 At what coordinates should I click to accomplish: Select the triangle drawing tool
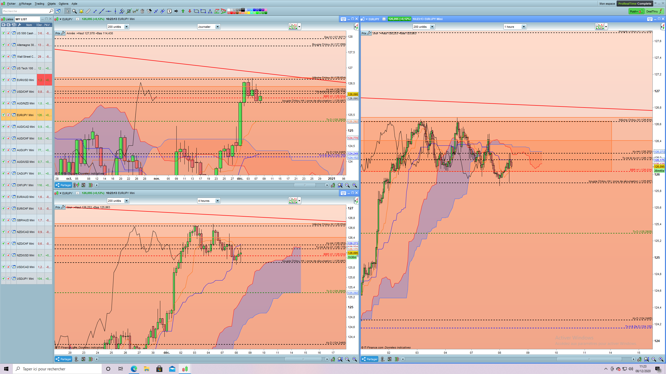[210, 11]
